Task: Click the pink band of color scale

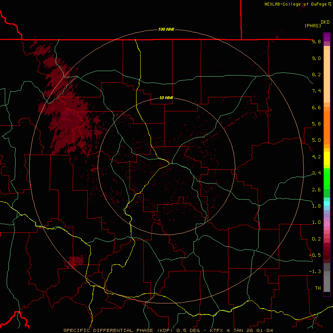Action: tap(327, 224)
